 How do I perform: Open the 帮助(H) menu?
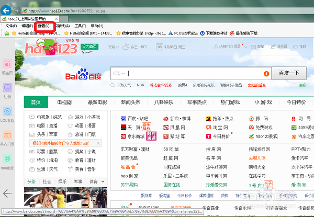tap(97, 26)
